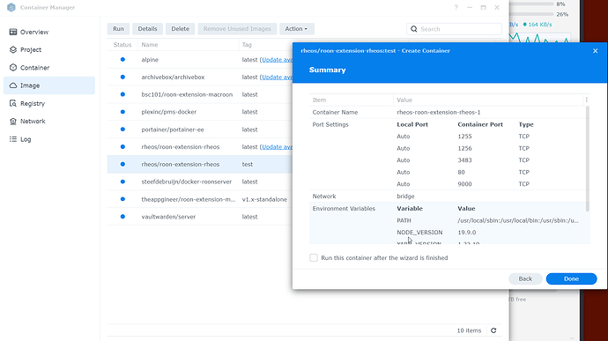Select the Image tab in the sidebar
This screenshot has width=608, height=341.
pos(49,85)
